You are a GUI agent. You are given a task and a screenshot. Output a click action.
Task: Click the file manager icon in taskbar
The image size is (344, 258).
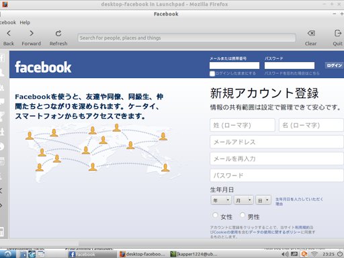[23, 254]
